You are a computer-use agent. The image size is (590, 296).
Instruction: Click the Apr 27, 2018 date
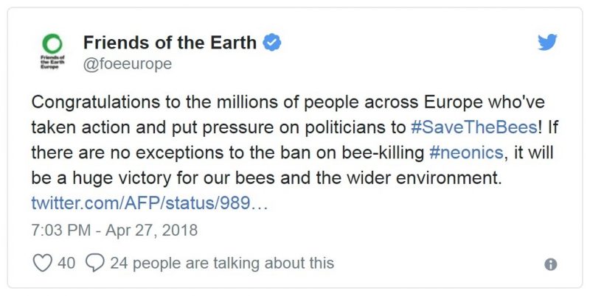[151, 230]
